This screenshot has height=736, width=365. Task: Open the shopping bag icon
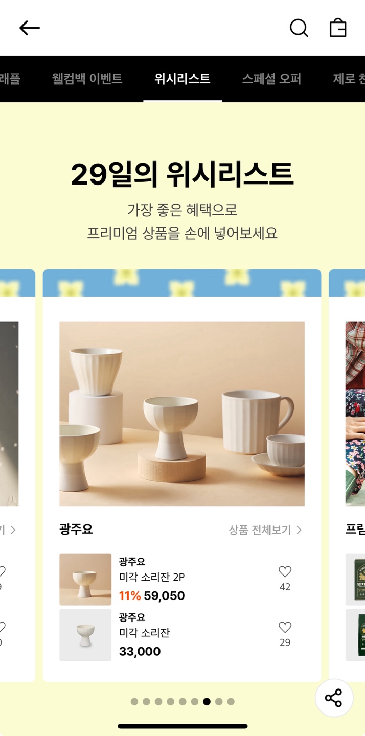338,28
